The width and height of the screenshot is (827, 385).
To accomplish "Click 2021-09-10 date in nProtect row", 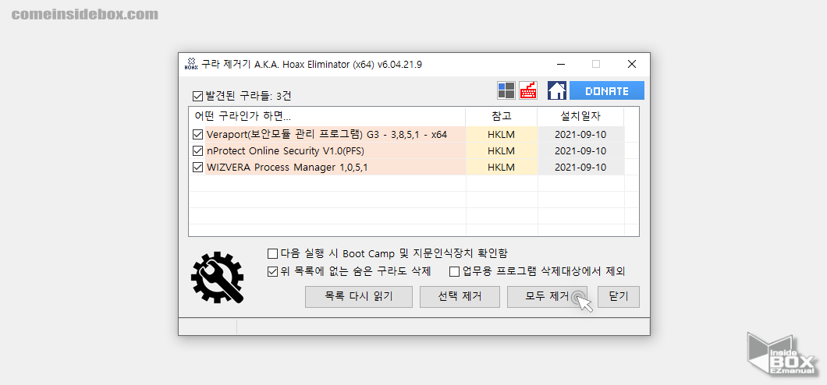I will coord(580,151).
